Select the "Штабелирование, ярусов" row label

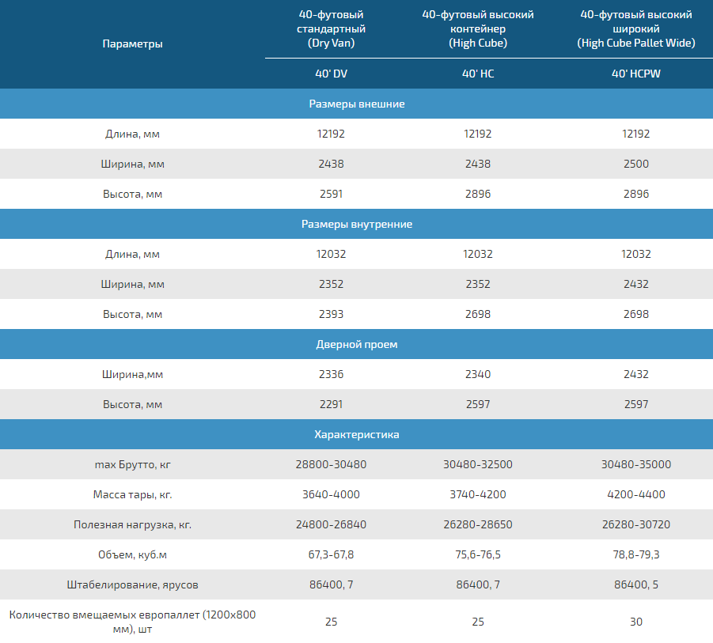(x=132, y=584)
